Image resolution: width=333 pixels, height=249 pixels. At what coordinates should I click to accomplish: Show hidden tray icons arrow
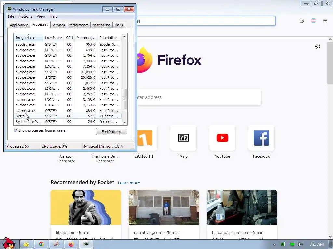coord(274,244)
